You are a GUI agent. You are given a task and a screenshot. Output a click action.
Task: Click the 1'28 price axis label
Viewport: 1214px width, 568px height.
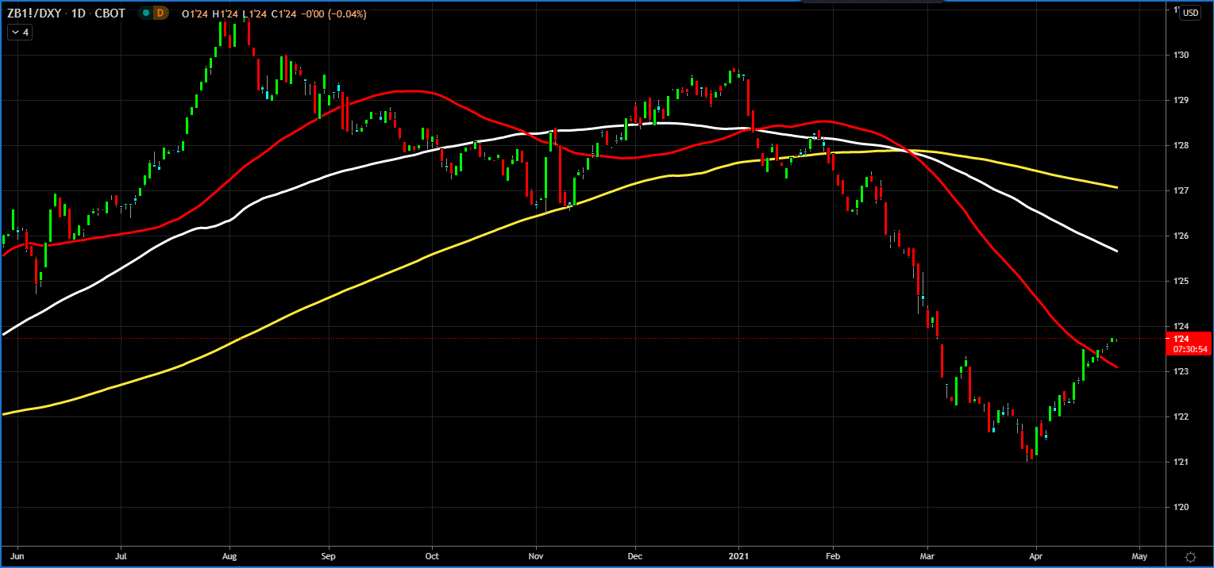1181,145
